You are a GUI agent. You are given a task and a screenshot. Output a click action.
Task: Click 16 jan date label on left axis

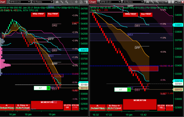[x=12, y=114]
